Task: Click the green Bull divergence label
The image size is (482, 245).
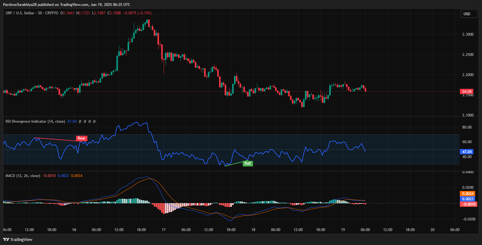Action: pyautogui.click(x=248, y=163)
